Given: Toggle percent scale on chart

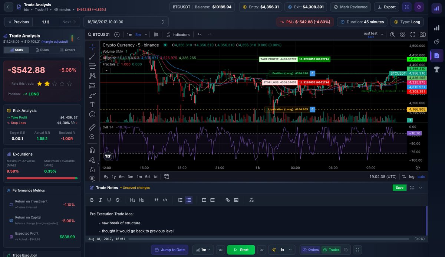Looking at the screenshot, I should pos(404,177).
